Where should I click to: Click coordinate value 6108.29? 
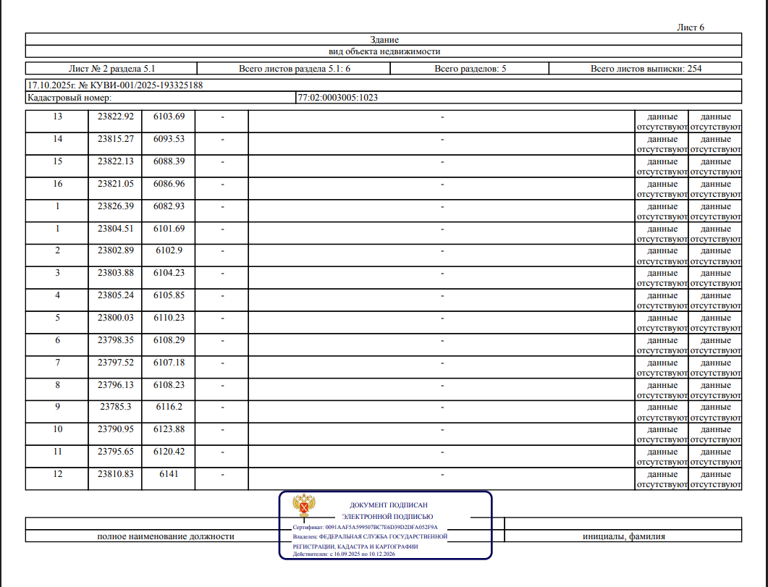pos(169,340)
